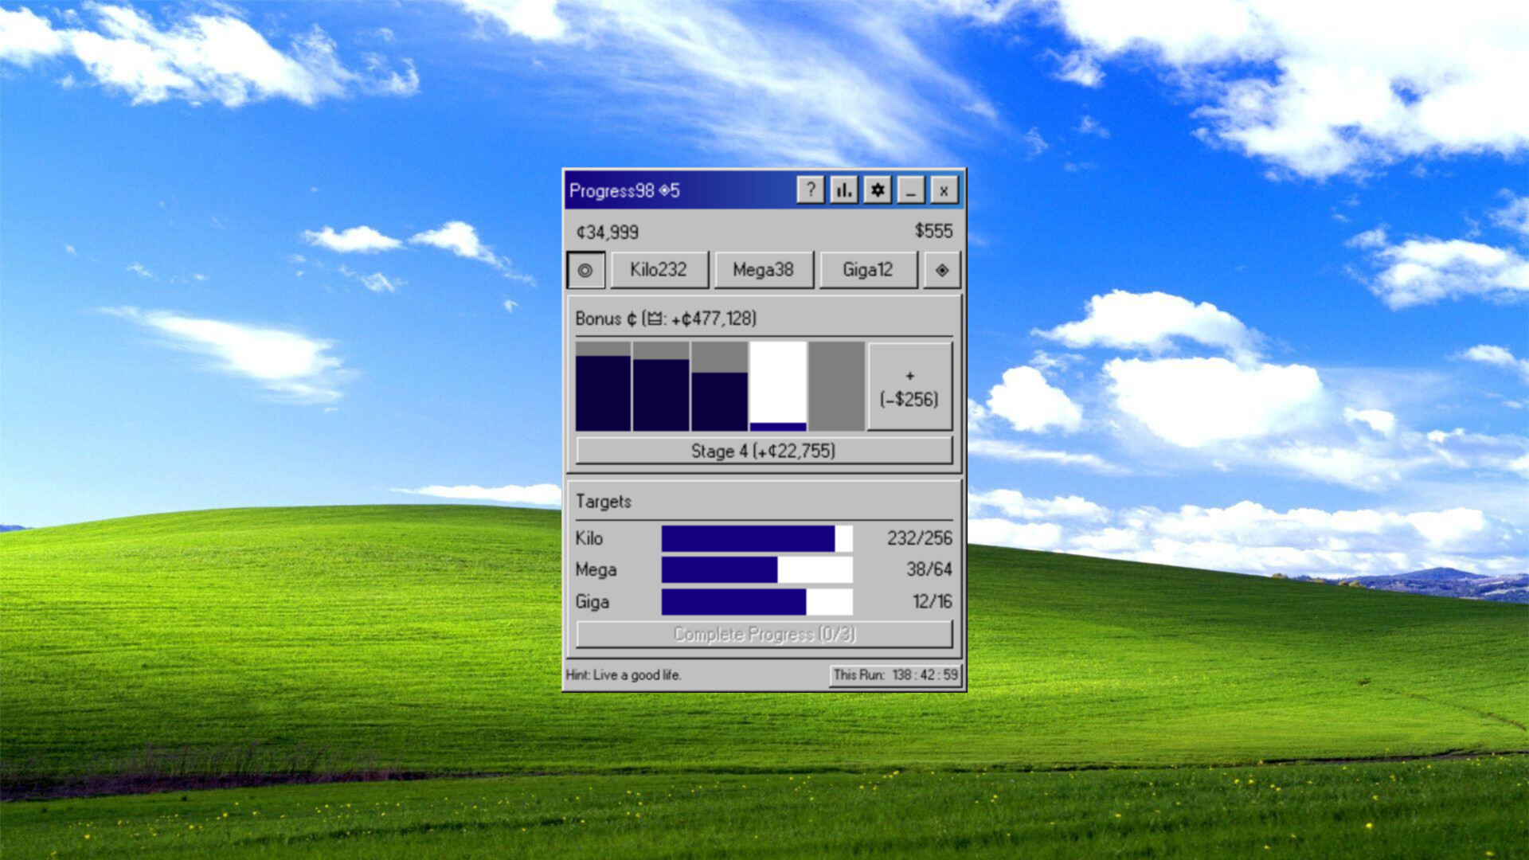The height and width of the screenshot is (860, 1529).
Task: Click the 38/64 Mega value
Action: (929, 569)
